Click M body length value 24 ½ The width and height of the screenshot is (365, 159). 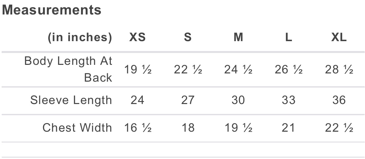point(238,69)
